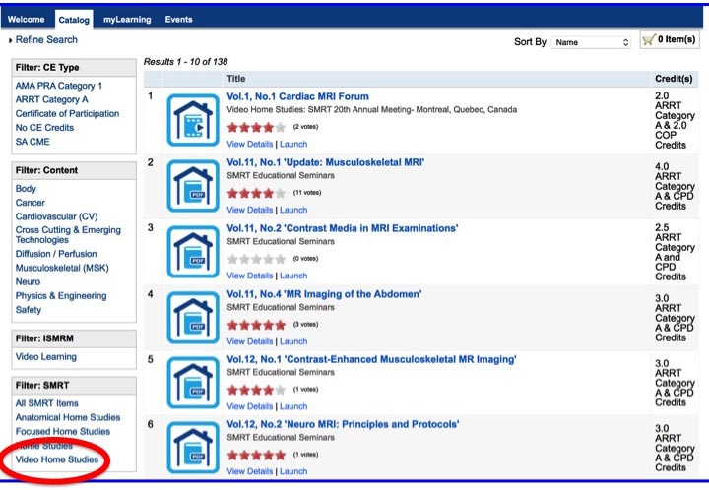
Task: Click the video course icon for Cardiac MRI Forum
Action: click(192, 119)
